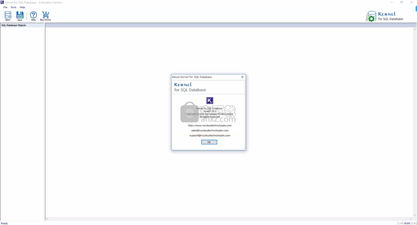Screen dimensions: 417x225
Task: Click the Buy Online shopping cart icon
Action: (x=46, y=16)
